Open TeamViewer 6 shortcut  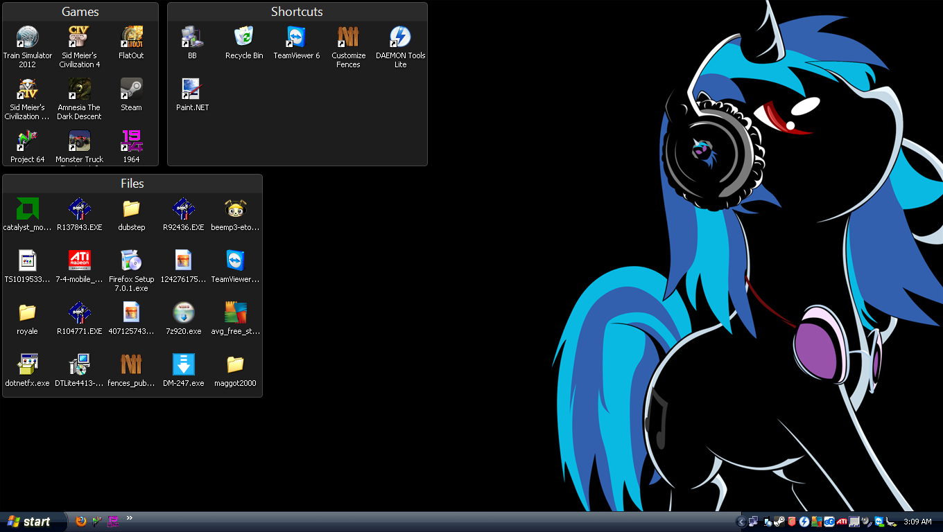pyautogui.click(x=296, y=37)
